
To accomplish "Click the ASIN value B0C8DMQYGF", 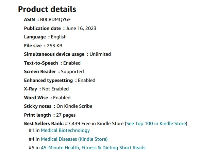I will 55,19.
